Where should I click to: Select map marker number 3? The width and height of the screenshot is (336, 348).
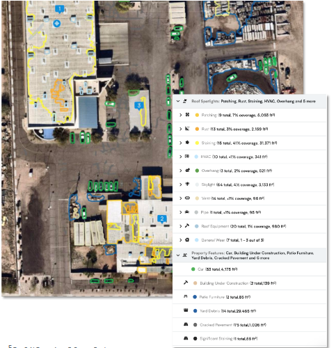[x=139, y=106]
